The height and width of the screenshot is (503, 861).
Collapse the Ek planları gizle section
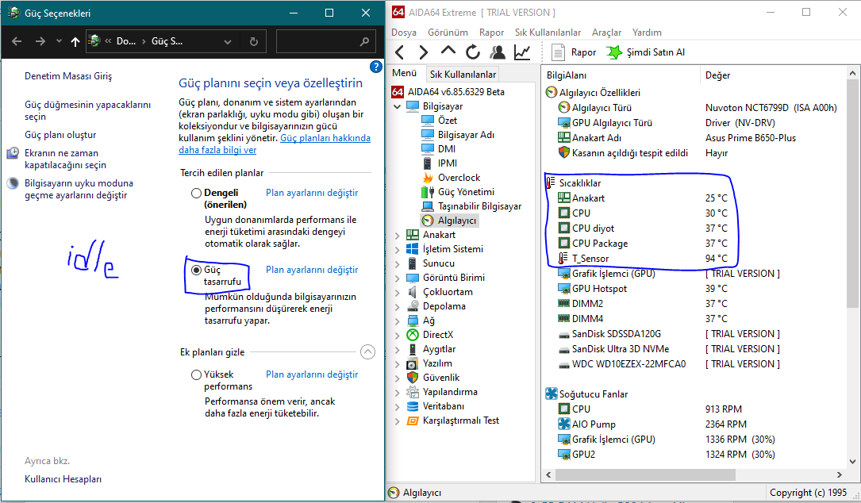(367, 351)
